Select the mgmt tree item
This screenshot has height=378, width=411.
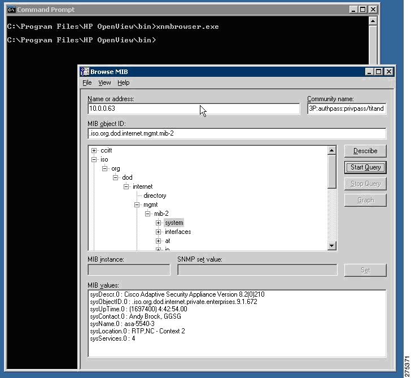click(x=150, y=205)
